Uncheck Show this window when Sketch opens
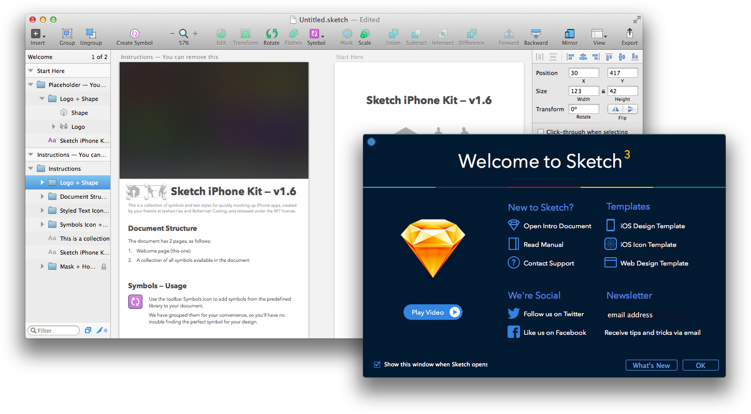The image size is (751, 414). (377, 364)
